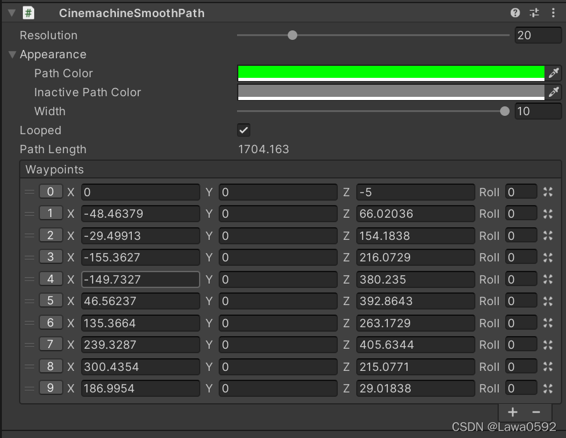Click waypoint 6 scene-view target icon

click(x=548, y=323)
